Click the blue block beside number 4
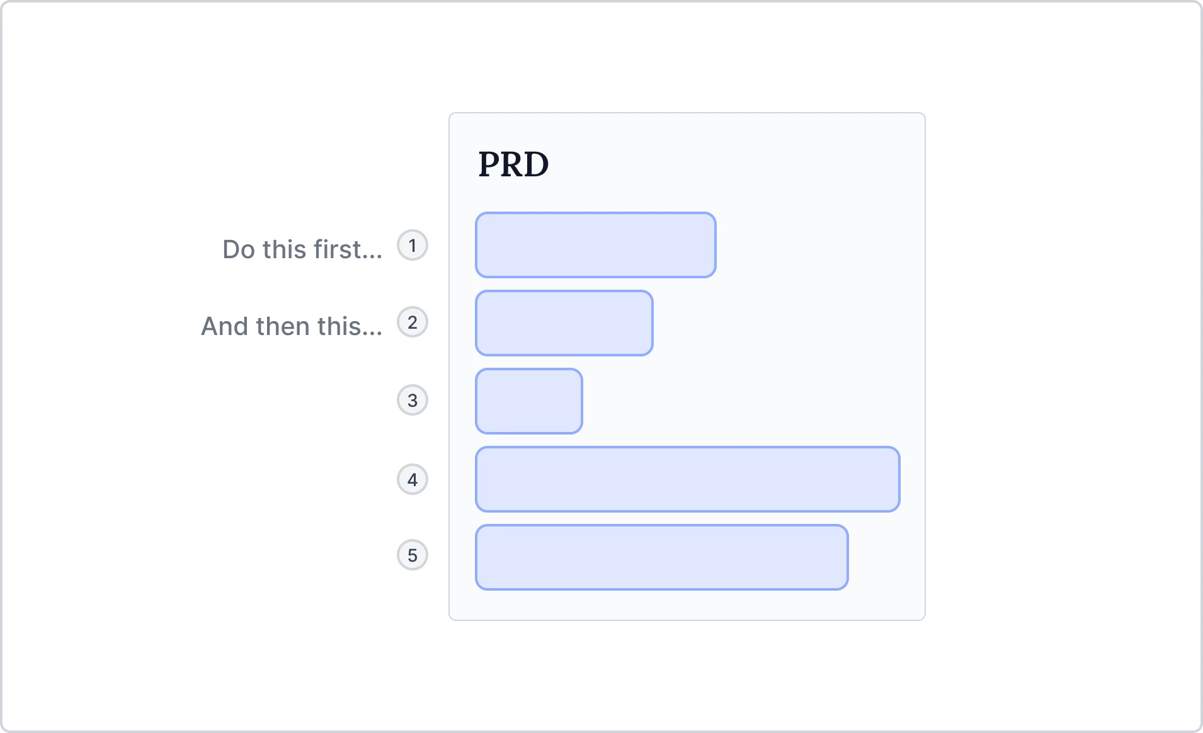 [687, 479]
